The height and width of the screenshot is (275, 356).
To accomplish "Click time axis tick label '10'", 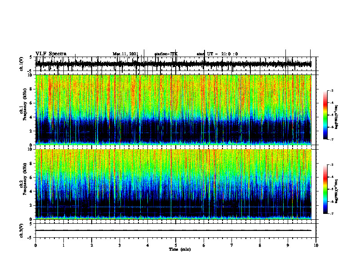I will pos(316,245).
